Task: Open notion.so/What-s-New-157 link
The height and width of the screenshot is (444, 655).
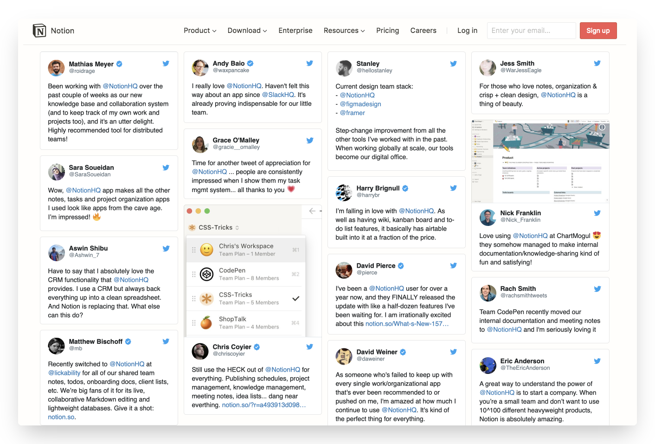Action: [x=407, y=324]
